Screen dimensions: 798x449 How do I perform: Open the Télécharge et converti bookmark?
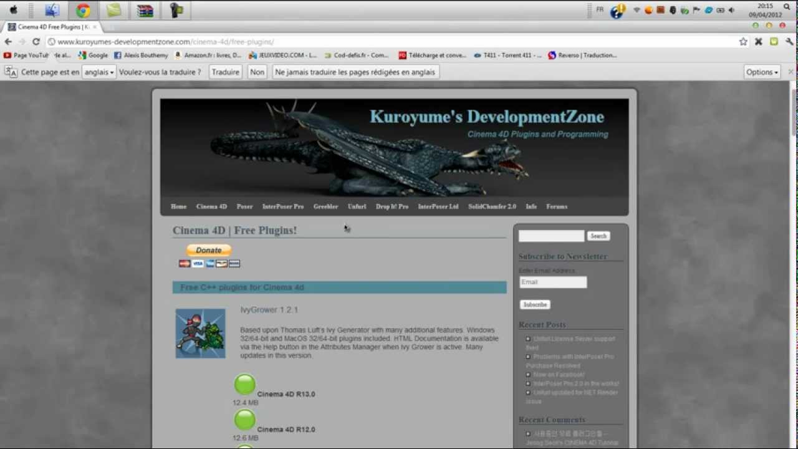pos(433,56)
